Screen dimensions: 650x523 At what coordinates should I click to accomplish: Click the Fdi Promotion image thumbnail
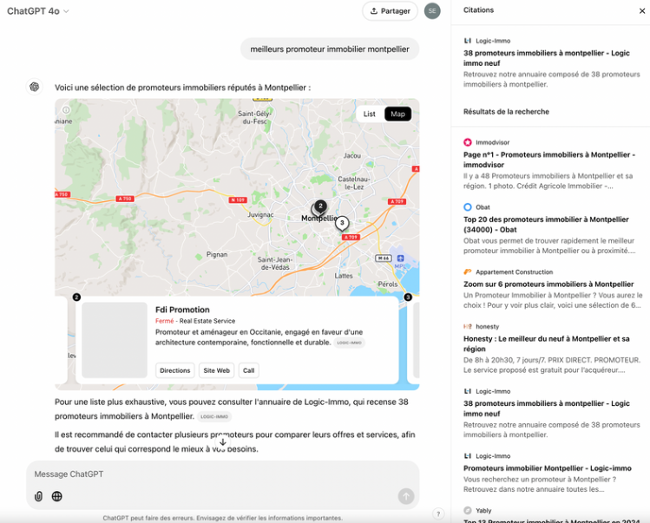pos(115,340)
